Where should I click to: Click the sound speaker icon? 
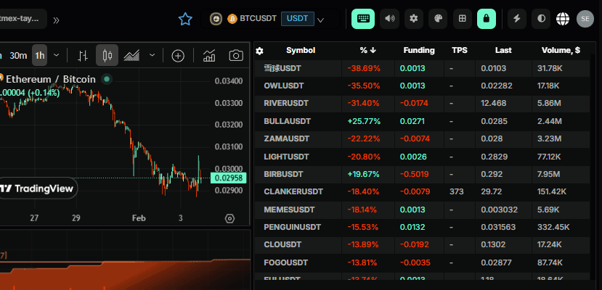point(389,19)
